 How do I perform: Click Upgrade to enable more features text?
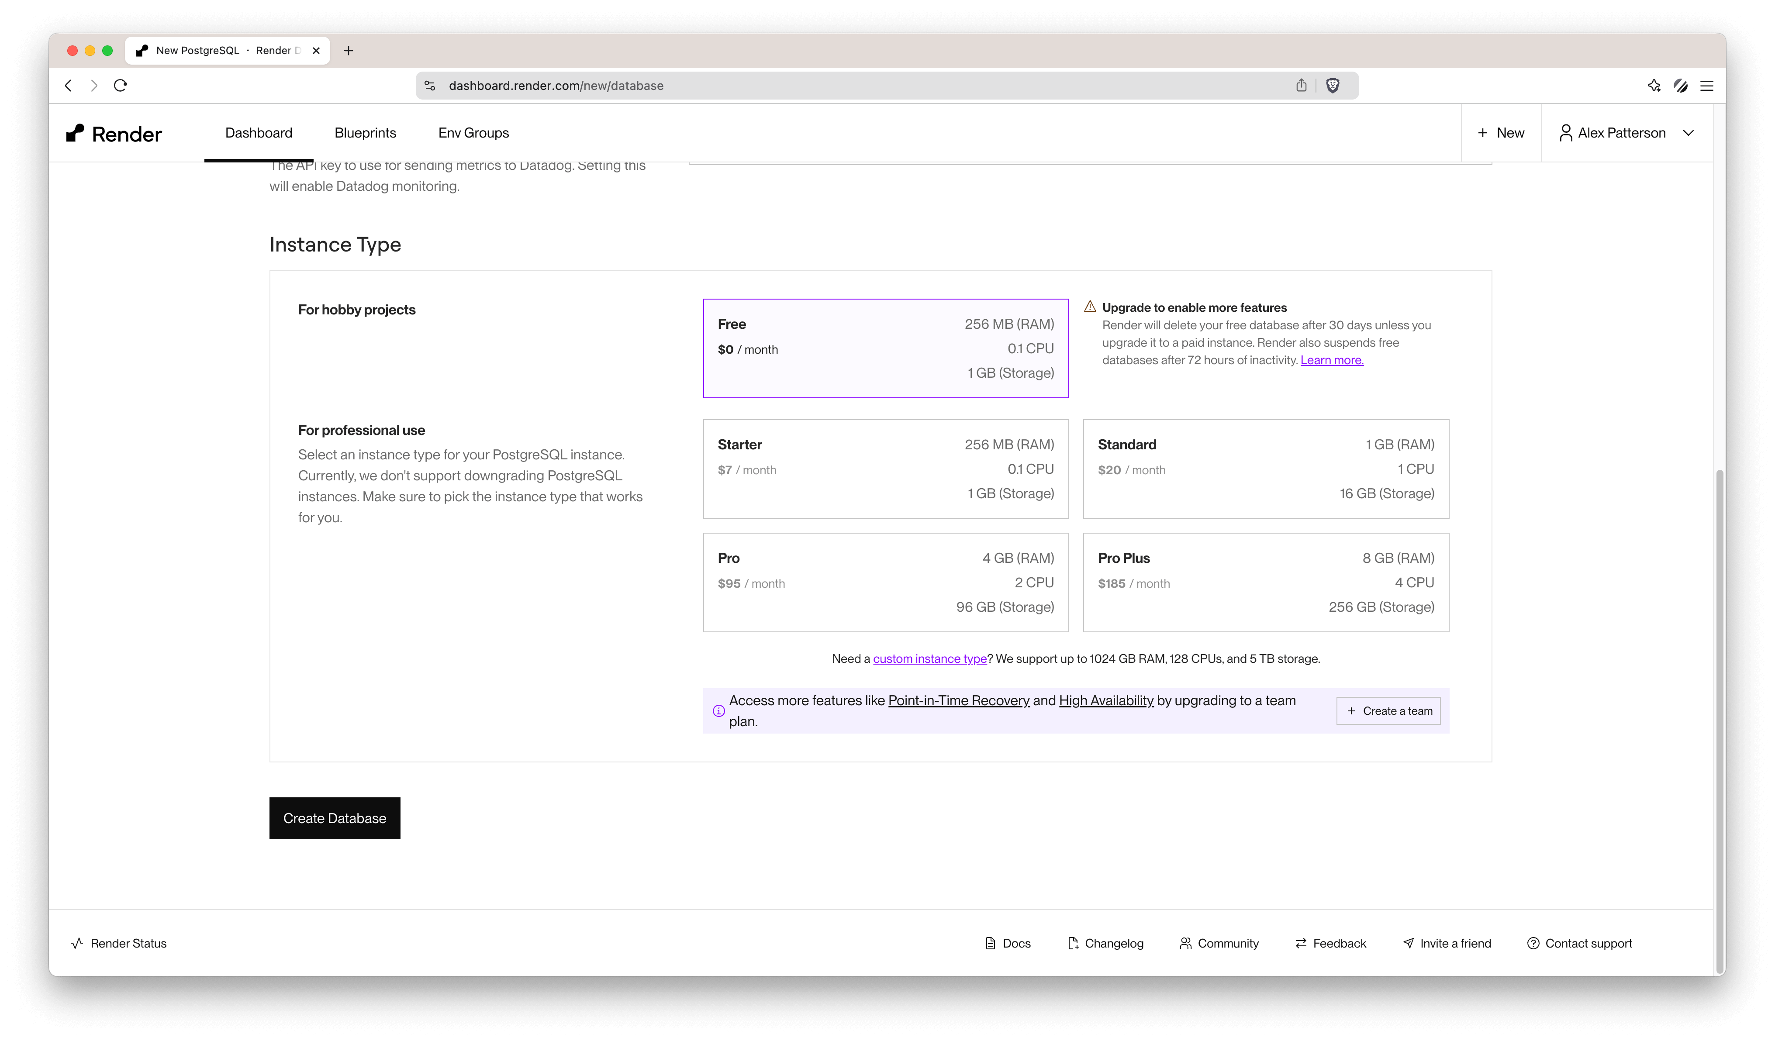point(1195,307)
